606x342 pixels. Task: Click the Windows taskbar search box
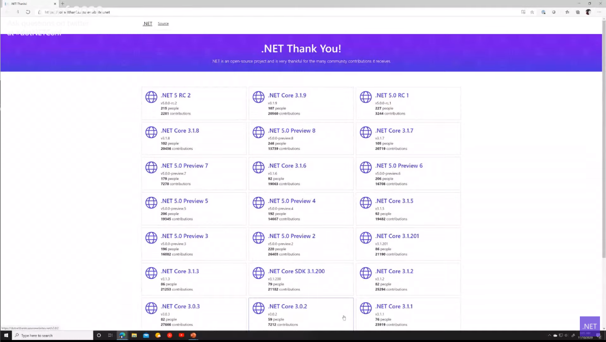click(52, 335)
